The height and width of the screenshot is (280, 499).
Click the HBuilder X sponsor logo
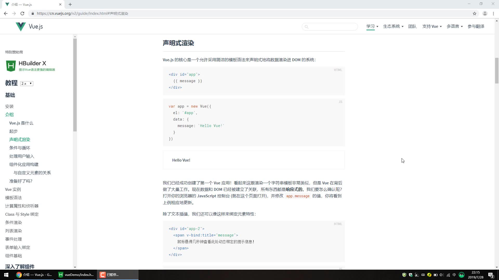(x=30, y=66)
